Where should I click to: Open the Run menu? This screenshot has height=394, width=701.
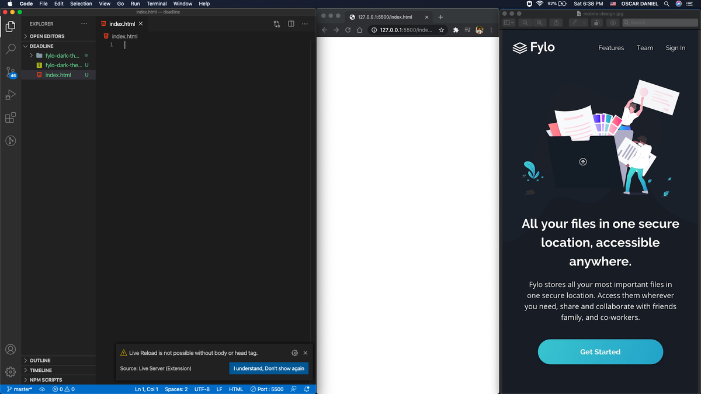coord(135,4)
